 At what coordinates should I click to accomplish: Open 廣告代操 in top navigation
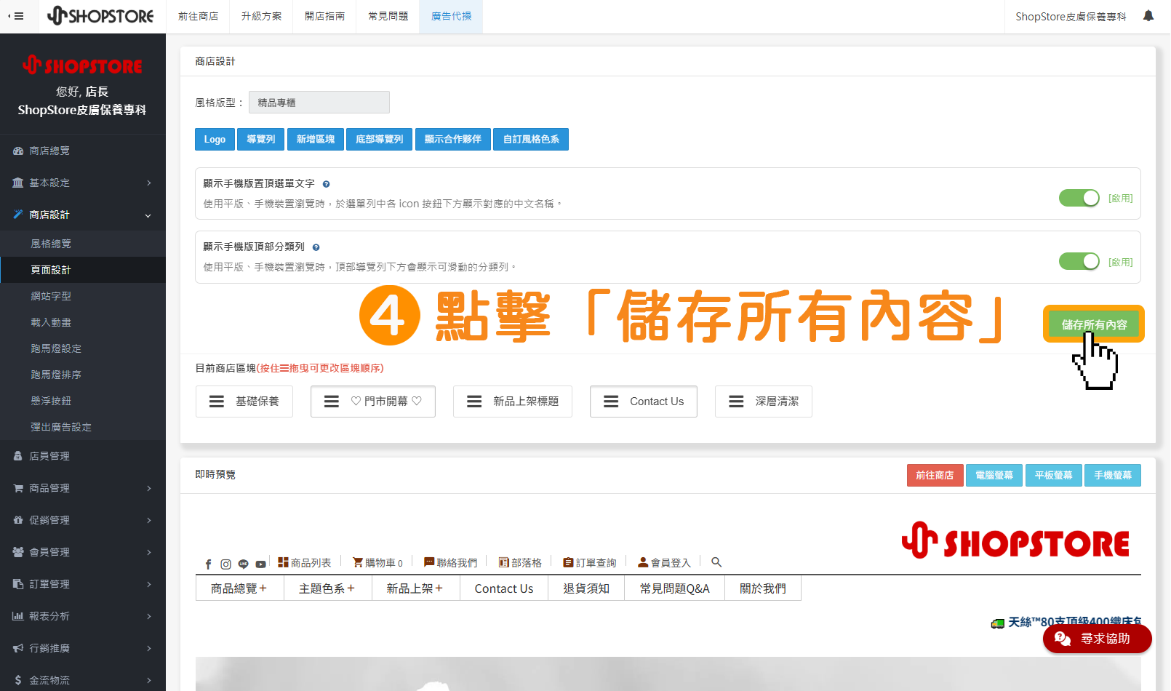[x=451, y=16]
